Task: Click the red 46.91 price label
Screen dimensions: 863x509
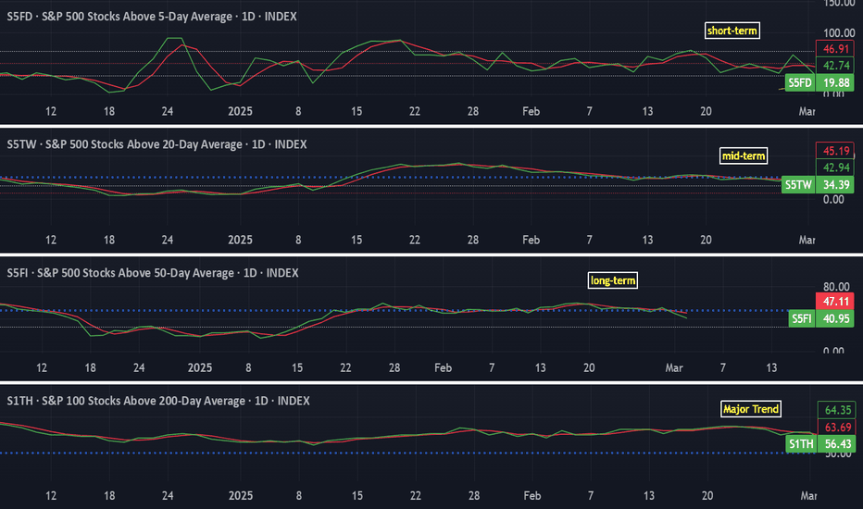Action: pyautogui.click(x=835, y=49)
